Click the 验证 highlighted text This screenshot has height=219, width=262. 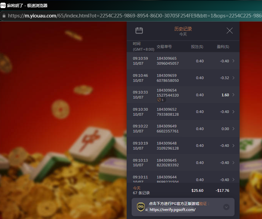pos(203,204)
